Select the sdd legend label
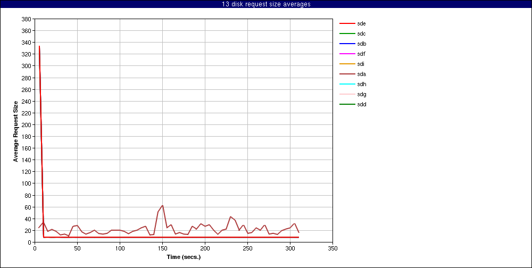 (x=361, y=104)
